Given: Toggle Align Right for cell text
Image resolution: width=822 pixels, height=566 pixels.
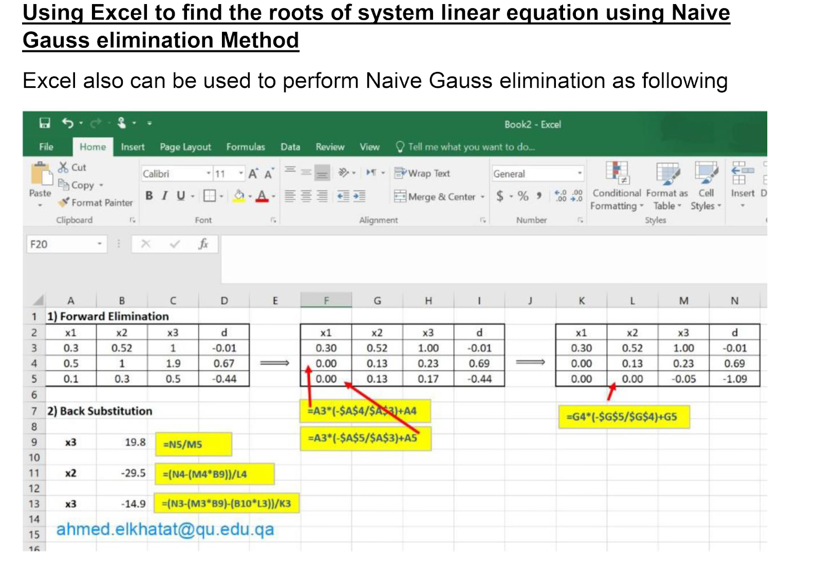Looking at the screenshot, I should point(322,196).
